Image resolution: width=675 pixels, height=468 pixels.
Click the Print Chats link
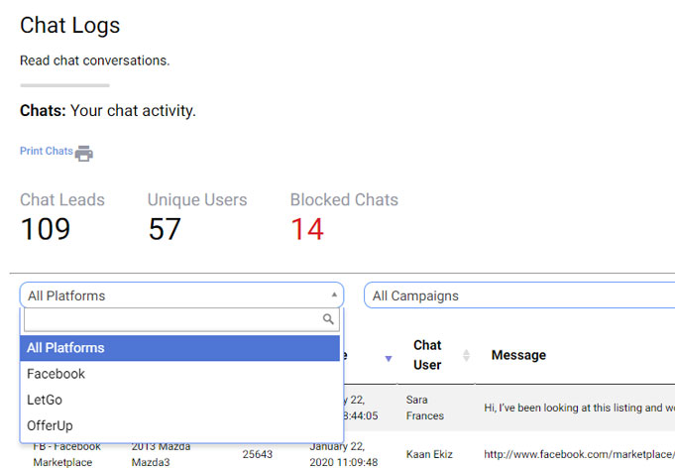point(46,152)
